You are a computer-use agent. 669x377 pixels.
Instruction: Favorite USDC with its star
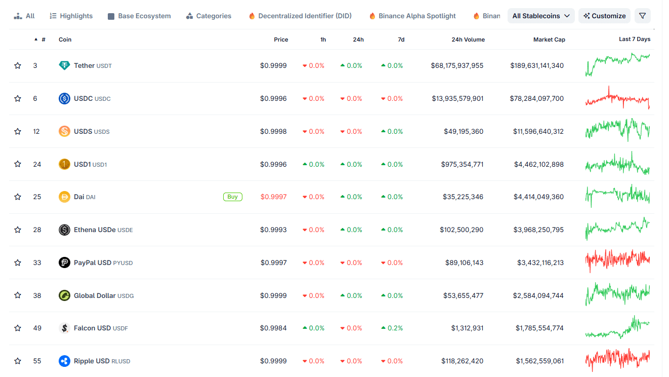pyautogui.click(x=18, y=99)
